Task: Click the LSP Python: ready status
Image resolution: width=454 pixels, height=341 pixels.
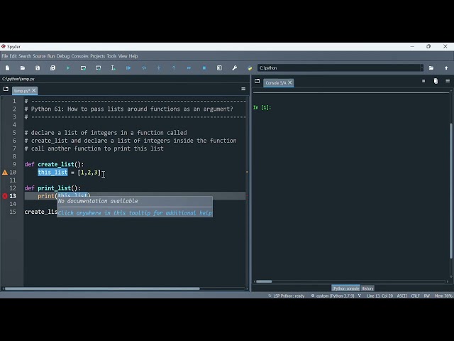Action: 287,296
